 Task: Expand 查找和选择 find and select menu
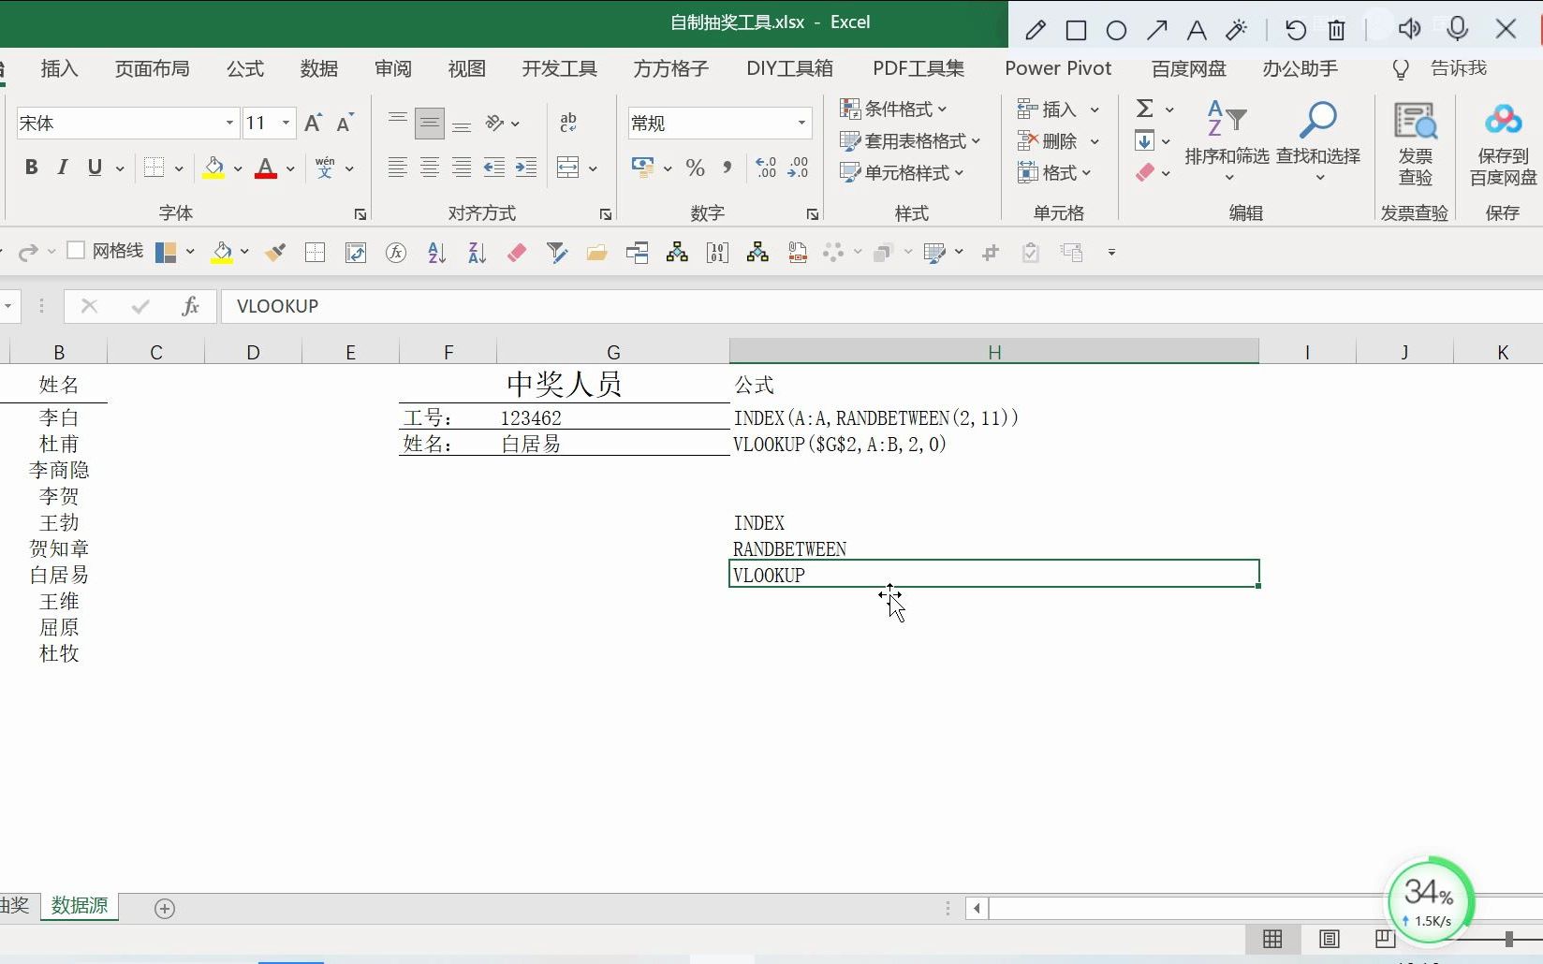point(1317,141)
